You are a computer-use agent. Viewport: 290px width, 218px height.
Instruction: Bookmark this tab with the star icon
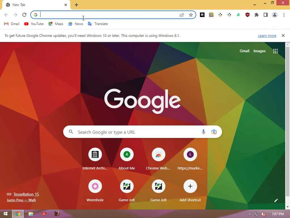[191, 15]
